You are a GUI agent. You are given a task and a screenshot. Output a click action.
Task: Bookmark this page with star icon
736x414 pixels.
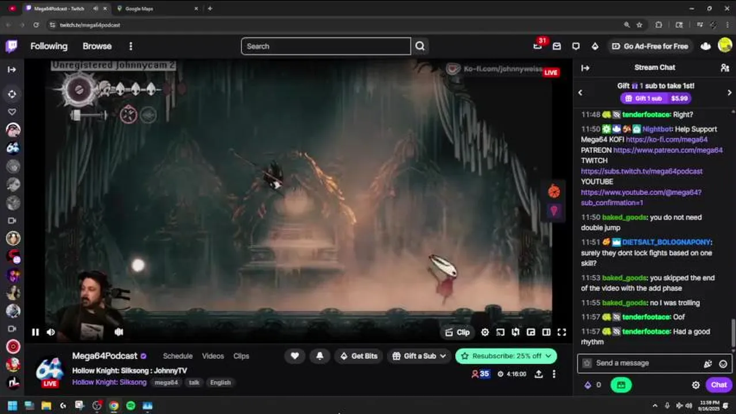[639, 25]
